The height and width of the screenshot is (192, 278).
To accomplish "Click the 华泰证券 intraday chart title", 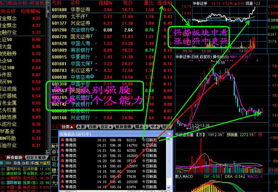I will pos(200,3).
